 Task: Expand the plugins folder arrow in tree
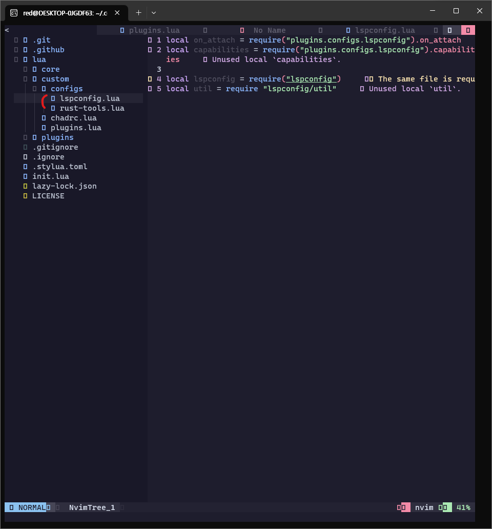[25, 138]
